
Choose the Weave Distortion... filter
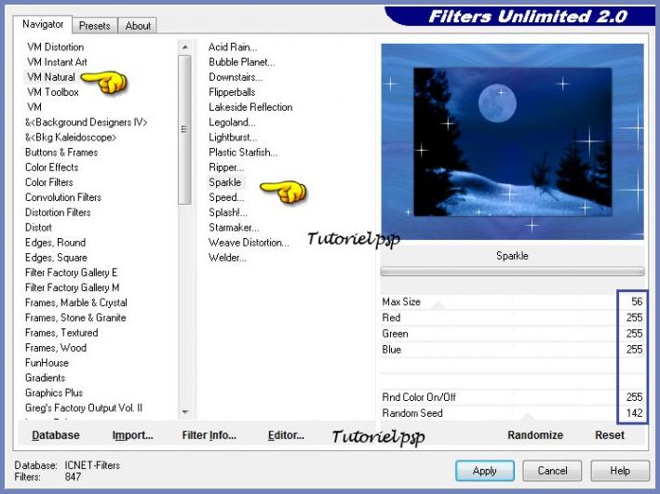click(x=249, y=243)
